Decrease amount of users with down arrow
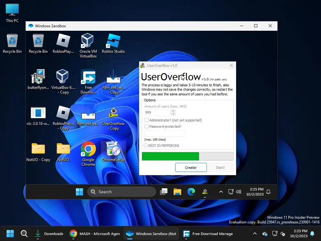The height and width of the screenshot is (241, 321). pos(173,114)
